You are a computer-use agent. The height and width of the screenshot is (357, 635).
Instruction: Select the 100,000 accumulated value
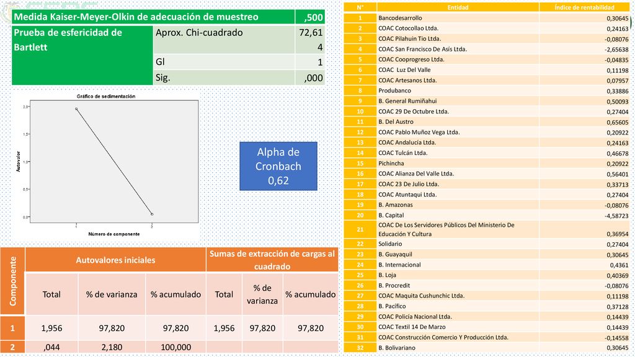(x=175, y=347)
